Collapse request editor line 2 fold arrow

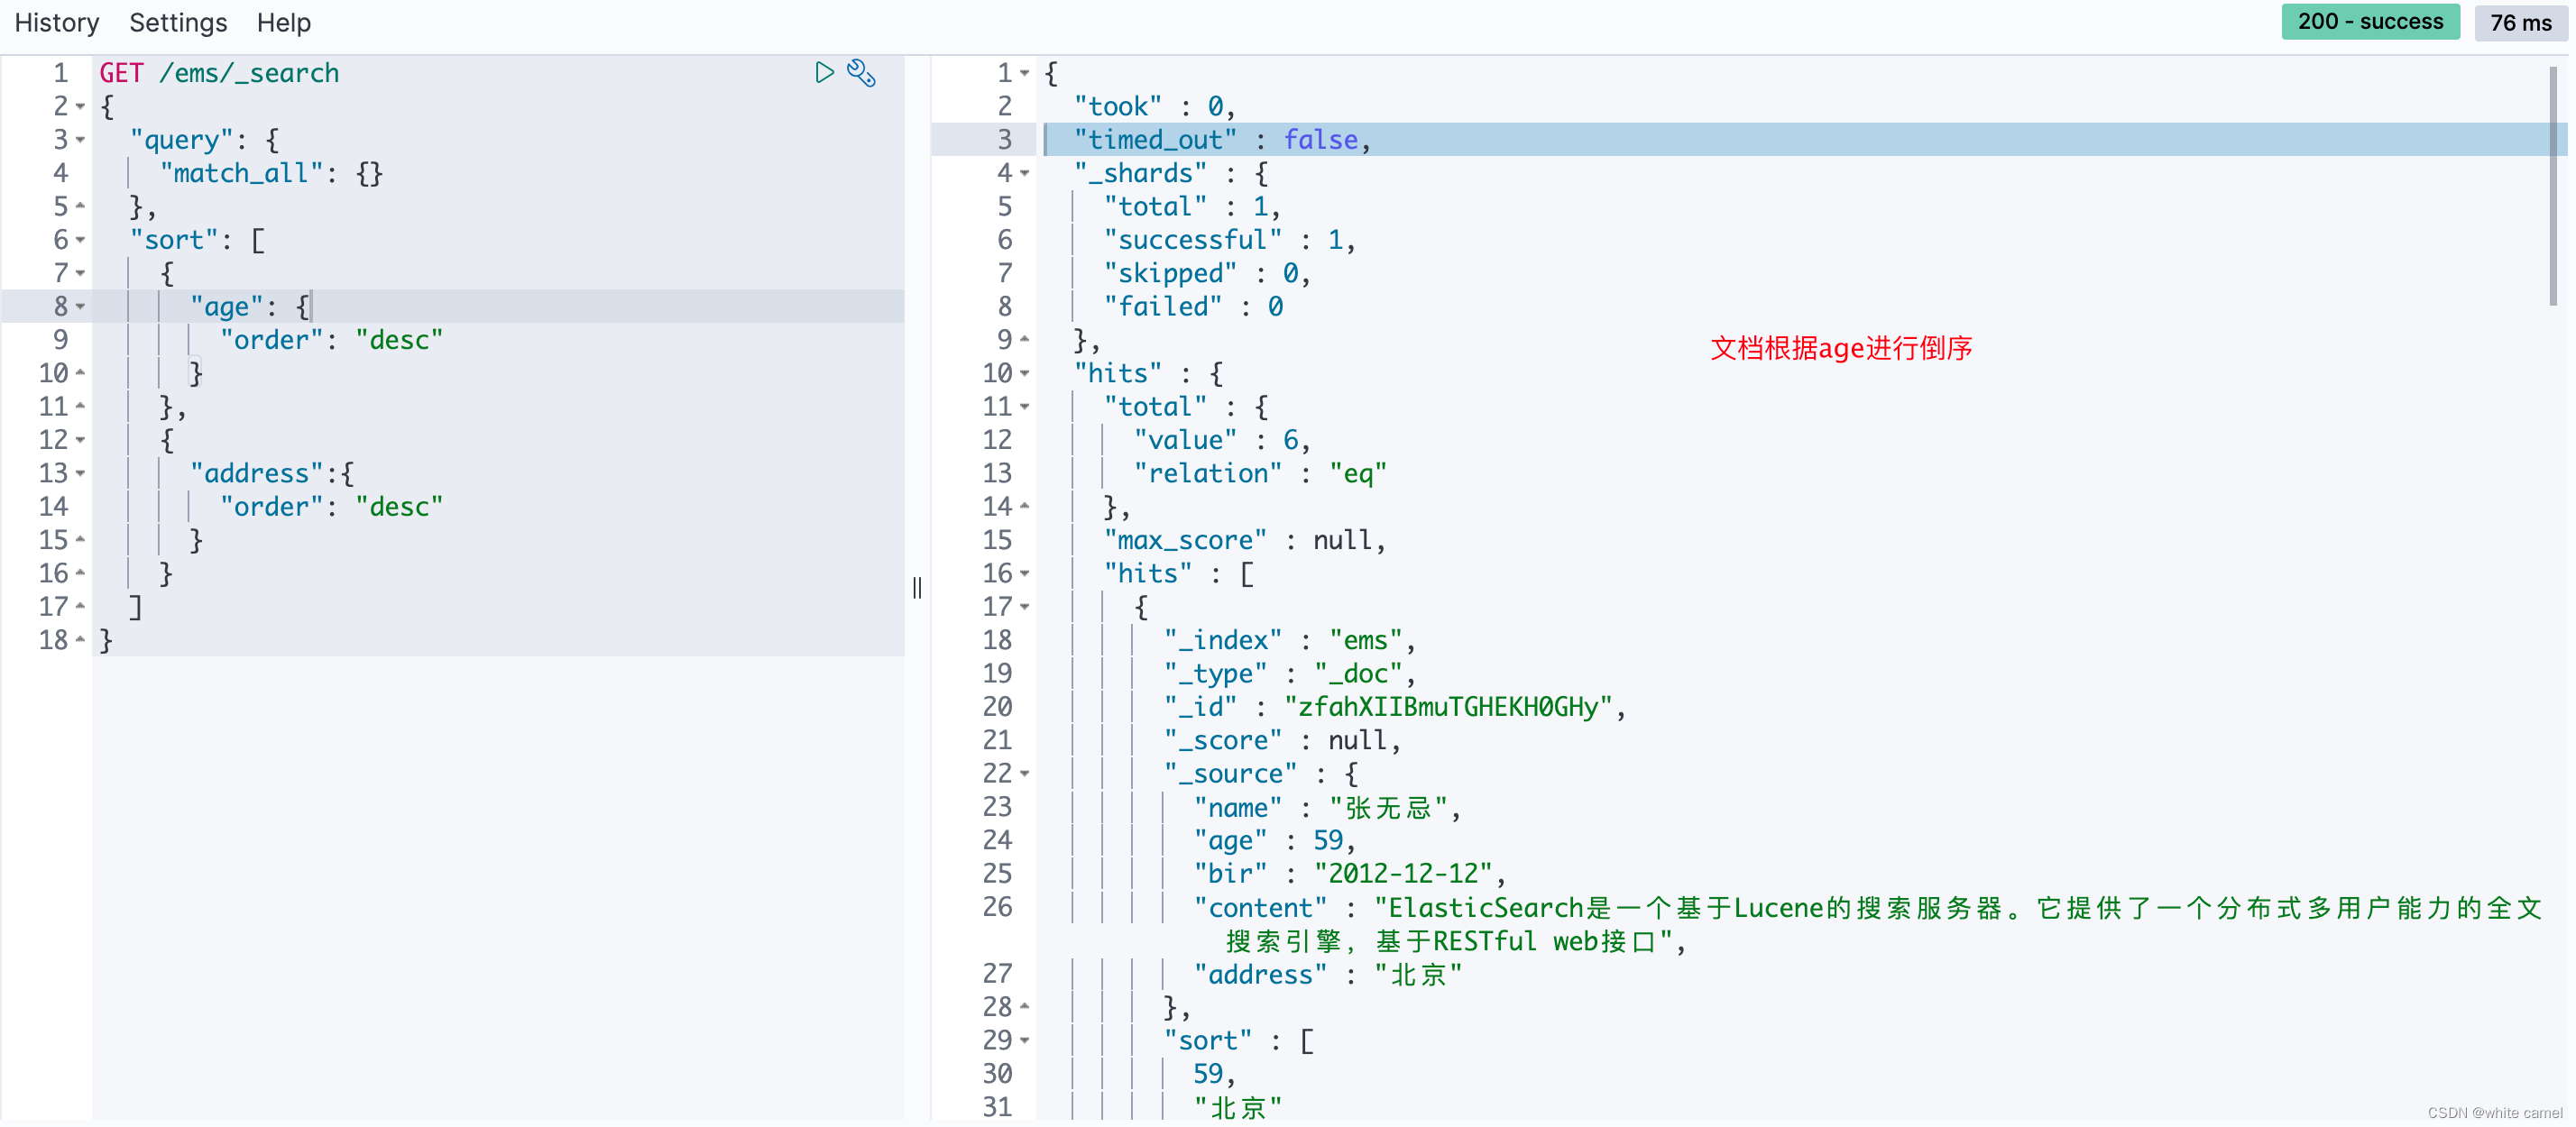pos(81,106)
